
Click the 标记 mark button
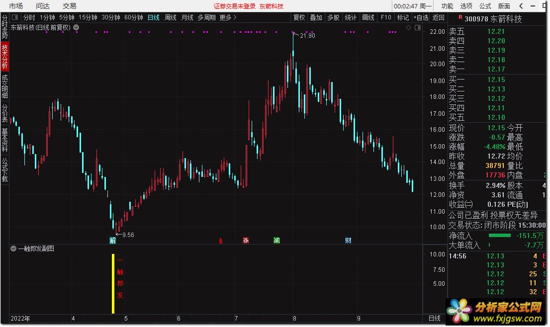tap(403, 17)
